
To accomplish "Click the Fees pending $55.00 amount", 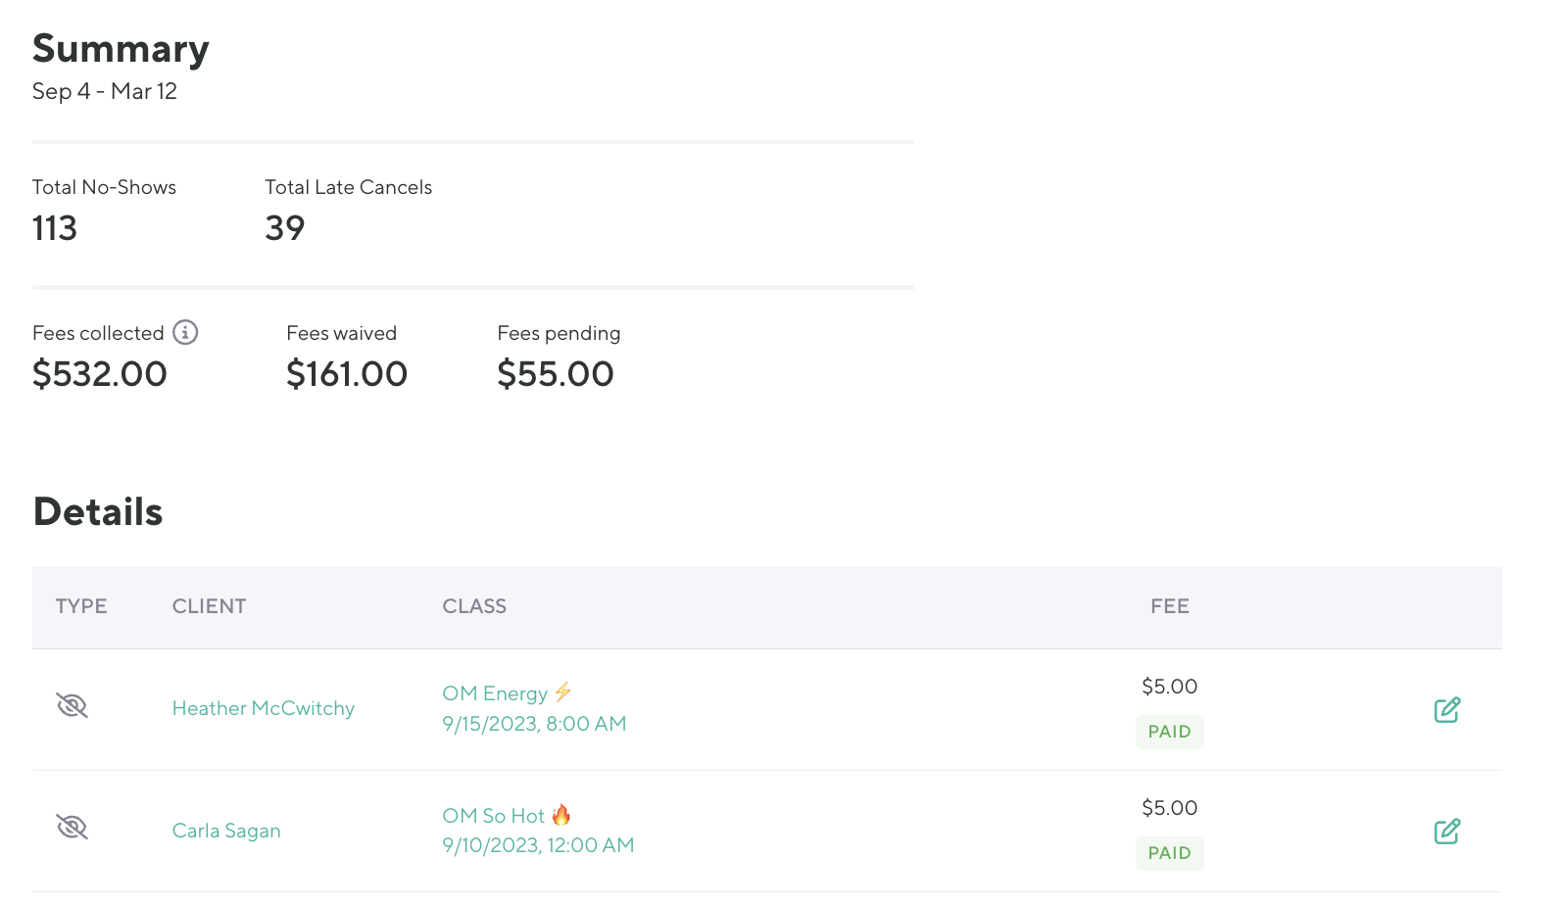I will 555,374.
